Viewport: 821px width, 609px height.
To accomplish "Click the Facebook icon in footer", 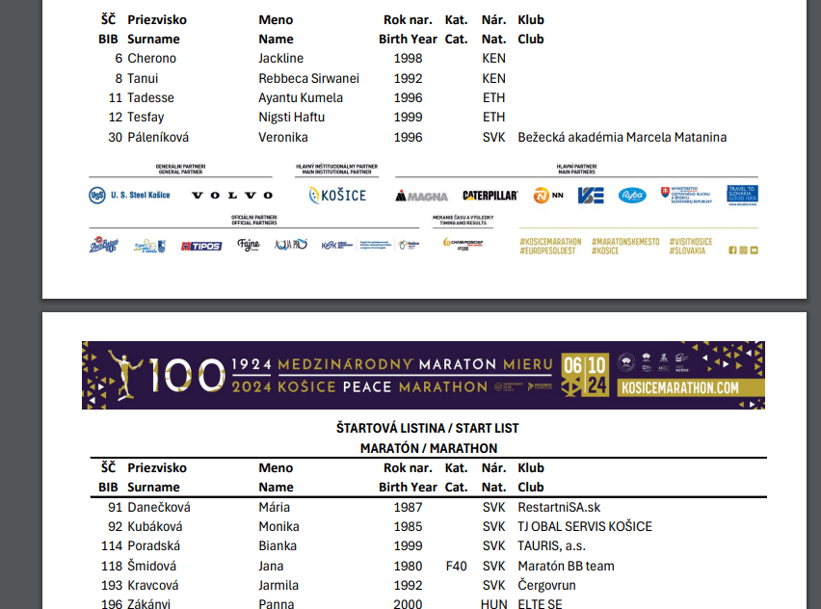I will 732,251.
